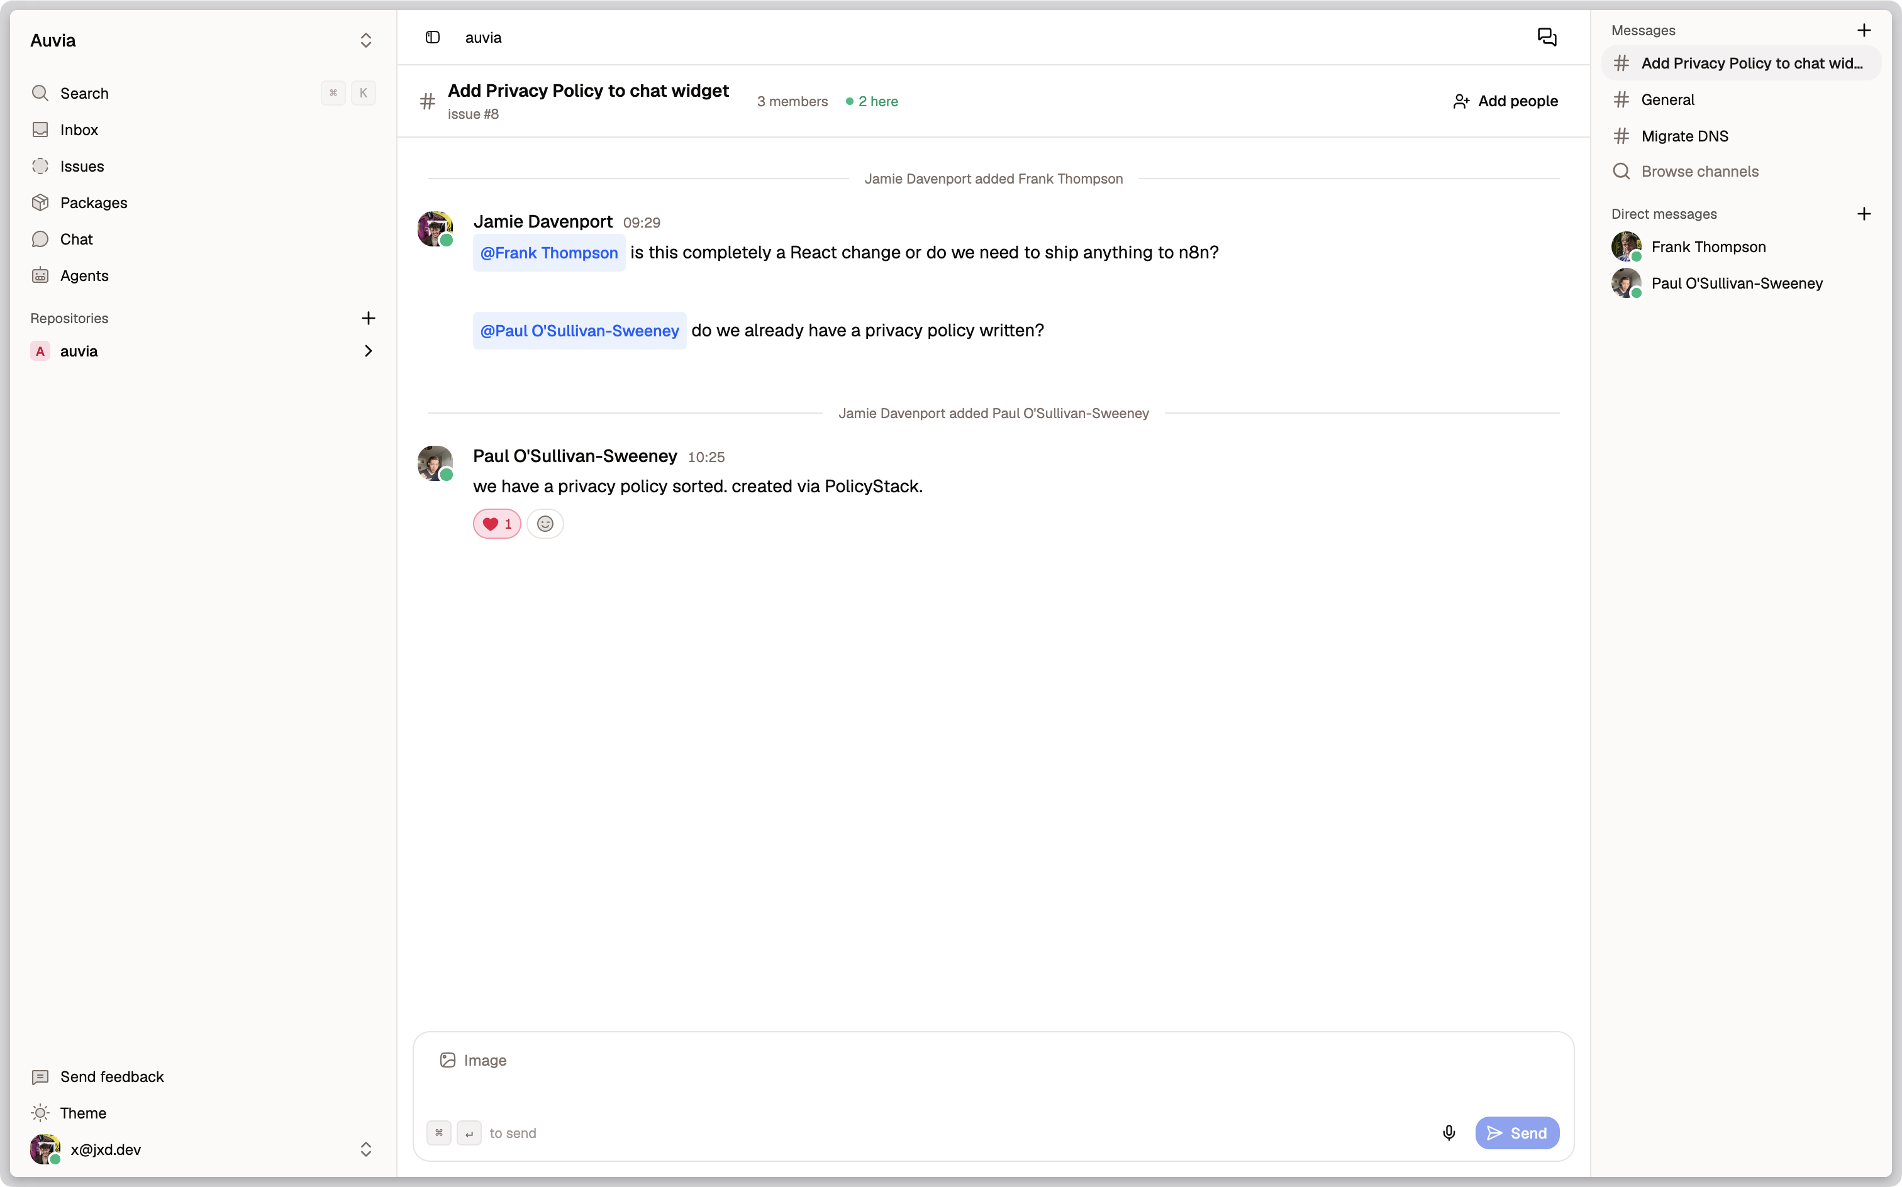Image resolution: width=1902 pixels, height=1187 pixels.
Task: Open direct message with Paul O'Sullivan-Sweeney
Action: [x=1741, y=284]
